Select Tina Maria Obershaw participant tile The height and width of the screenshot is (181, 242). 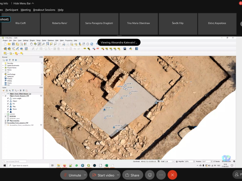coord(139,24)
